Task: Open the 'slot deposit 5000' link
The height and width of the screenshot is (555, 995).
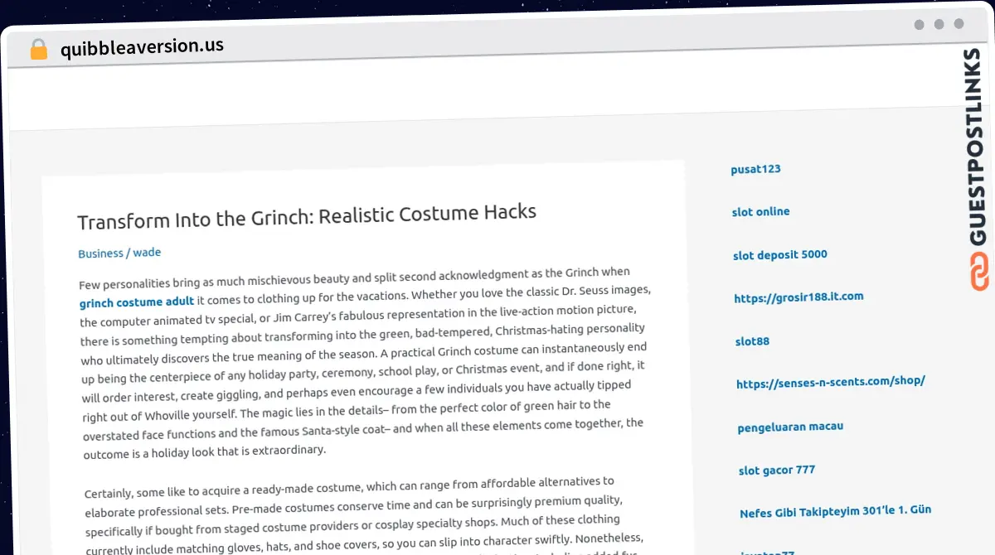Action: point(779,255)
